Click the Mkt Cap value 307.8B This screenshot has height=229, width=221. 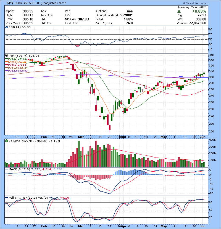point(83,19)
